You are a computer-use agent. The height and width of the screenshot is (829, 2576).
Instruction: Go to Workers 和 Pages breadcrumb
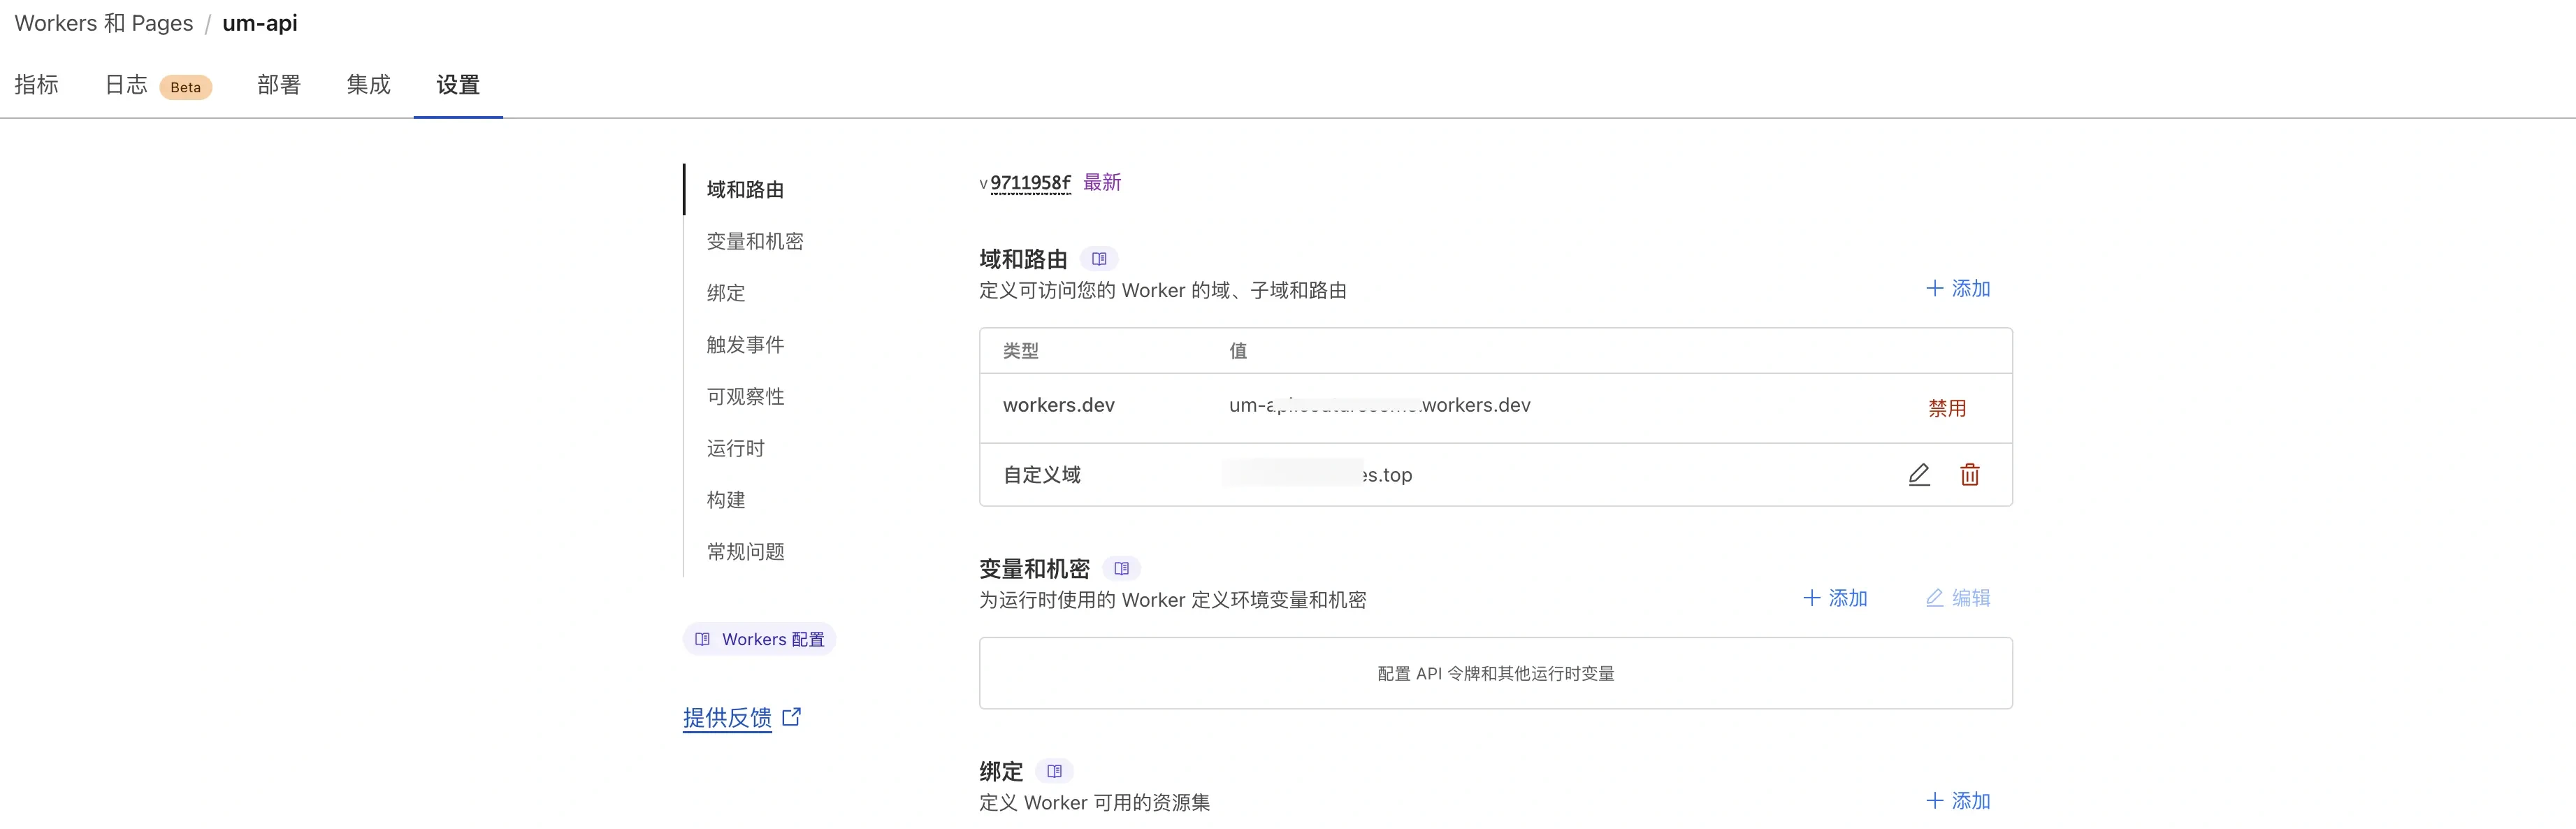pyautogui.click(x=104, y=23)
